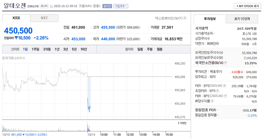Click the MY STOCK 추가 button
This screenshot has width=263, height=139.
[247, 6]
